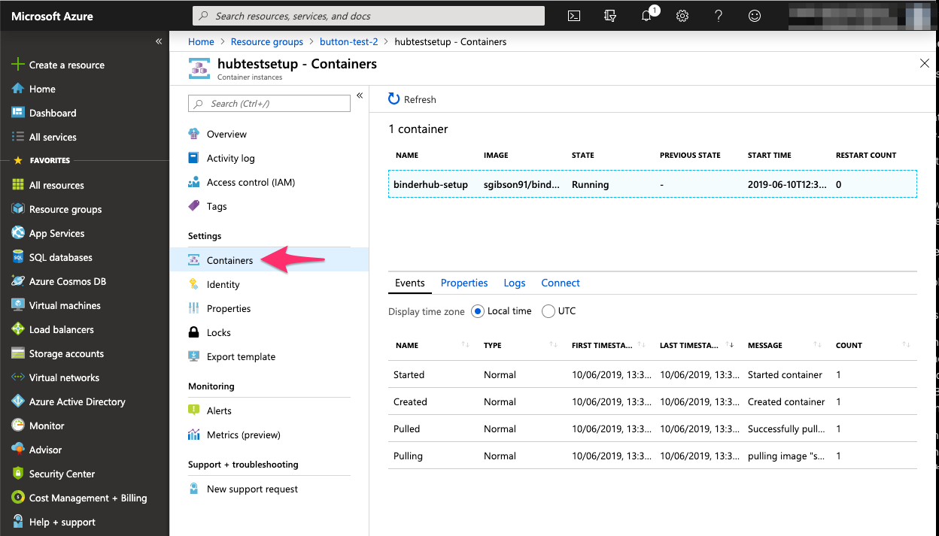Switch to the Logs tab
This screenshot has width=939, height=536.
click(515, 283)
